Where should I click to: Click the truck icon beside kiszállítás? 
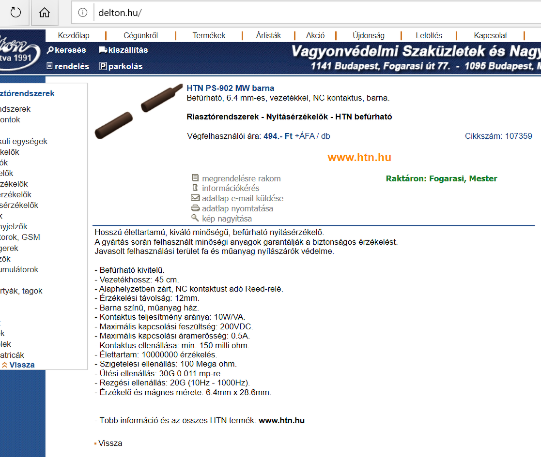103,50
